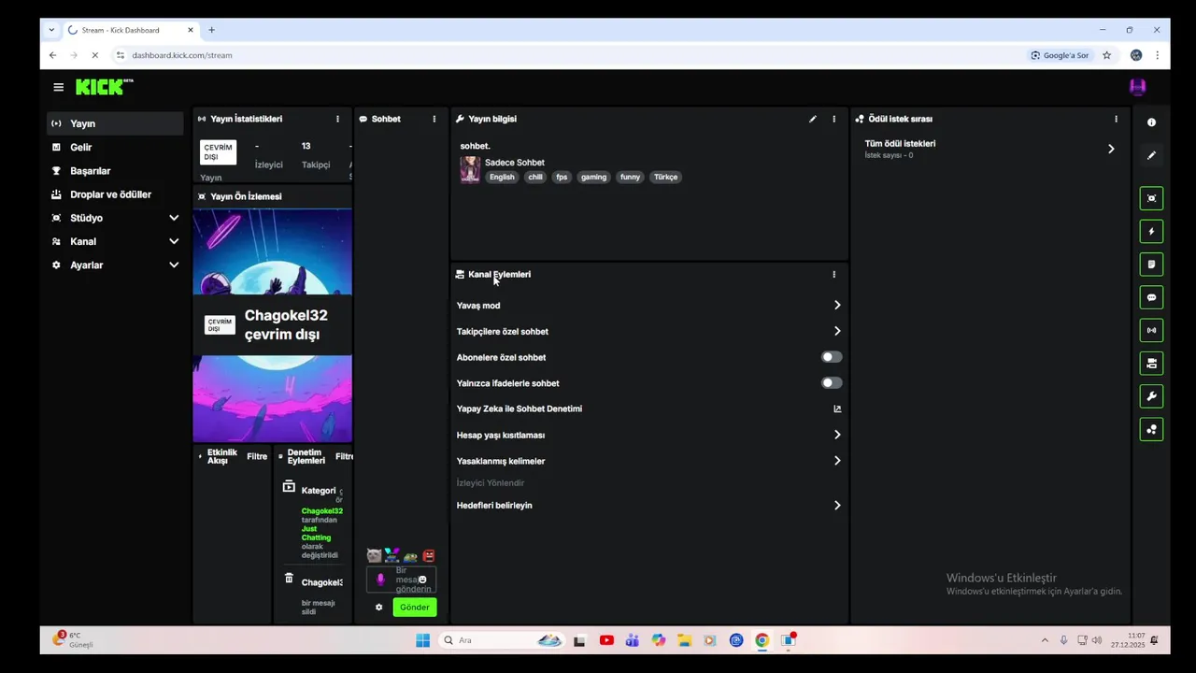This screenshot has height=673, width=1196.
Task: Bookmark the page with the star icon
Action: [1107, 55]
